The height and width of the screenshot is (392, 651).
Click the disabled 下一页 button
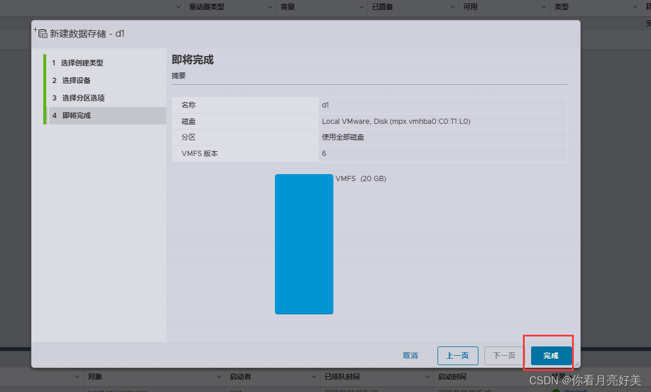click(x=504, y=356)
